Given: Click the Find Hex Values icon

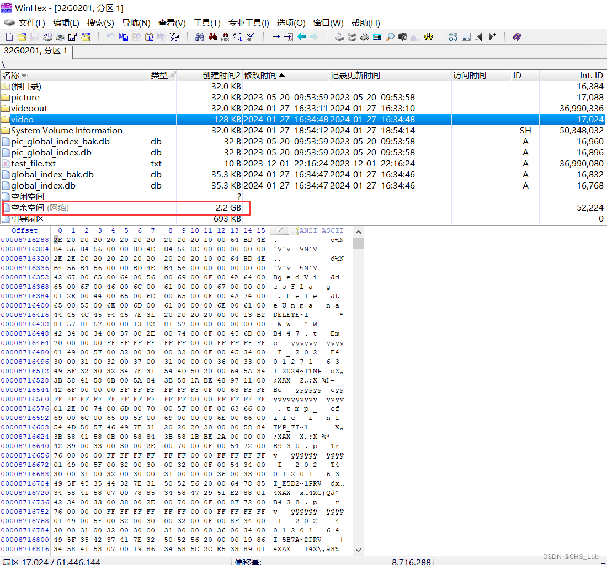Looking at the screenshot, I should (225, 37).
